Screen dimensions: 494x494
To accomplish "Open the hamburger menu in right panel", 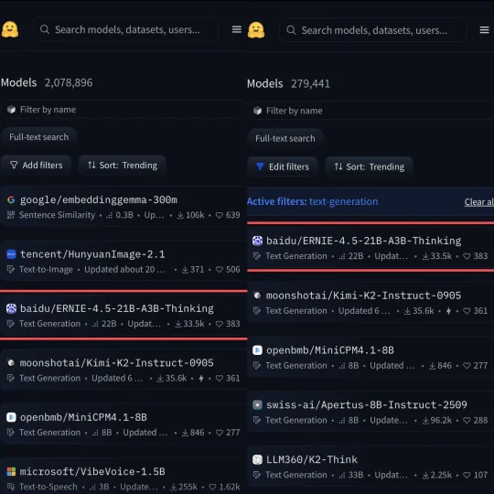I will click(x=484, y=30).
